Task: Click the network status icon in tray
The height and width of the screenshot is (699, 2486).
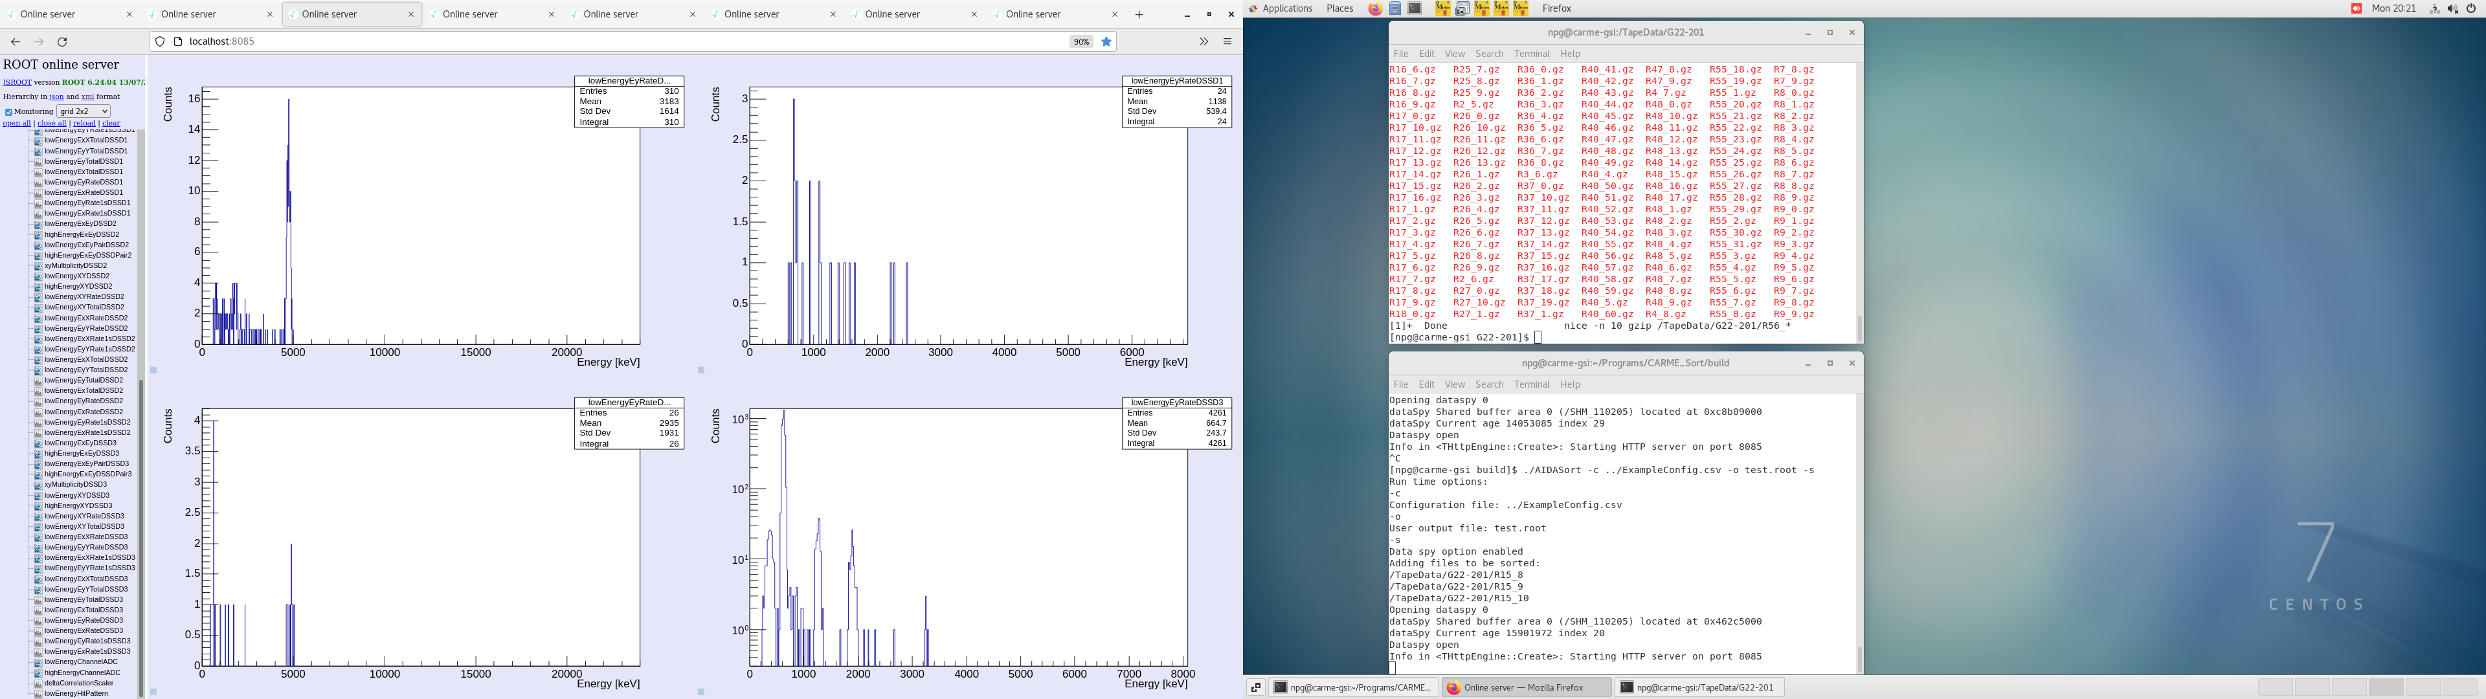Action: point(2434,8)
